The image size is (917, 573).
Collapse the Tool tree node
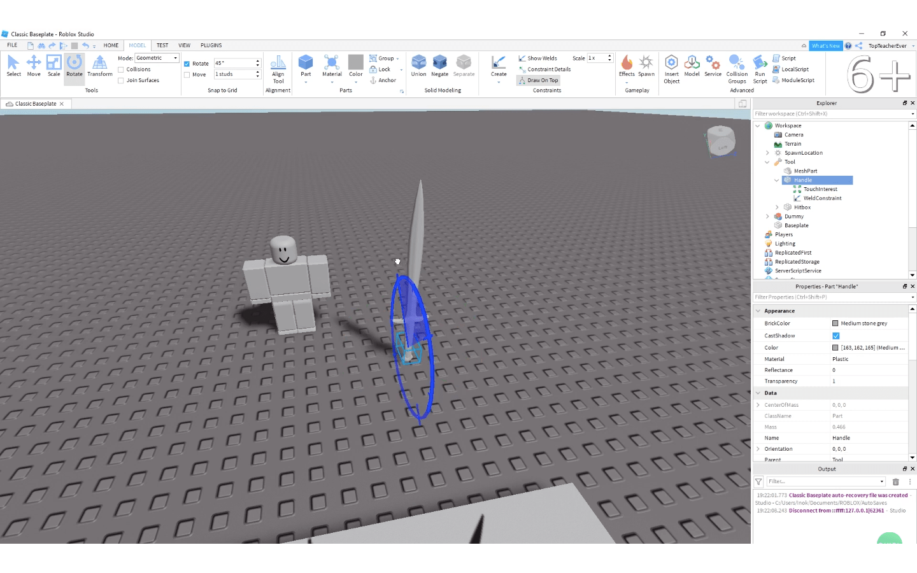767,162
